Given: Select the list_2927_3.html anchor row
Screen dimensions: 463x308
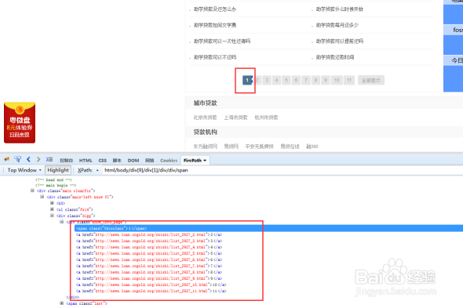Looking at the screenshot, I should pyautogui.click(x=149, y=241).
